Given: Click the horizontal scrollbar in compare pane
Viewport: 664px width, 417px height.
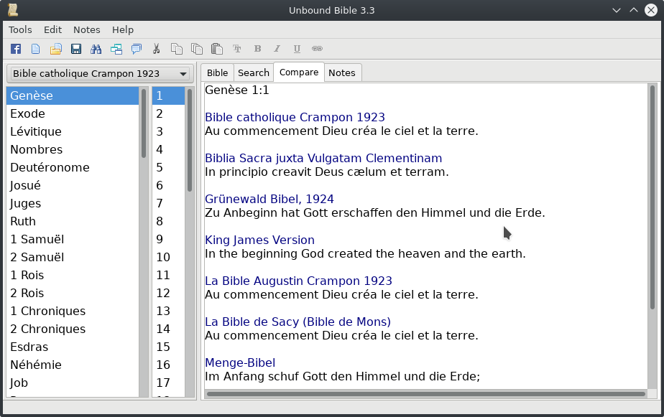Looking at the screenshot, I should click(x=425, y=393).
